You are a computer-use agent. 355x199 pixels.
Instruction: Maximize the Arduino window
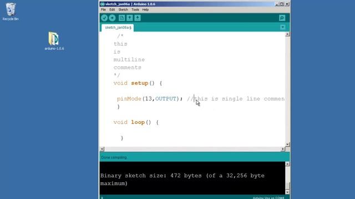[282, 4]
